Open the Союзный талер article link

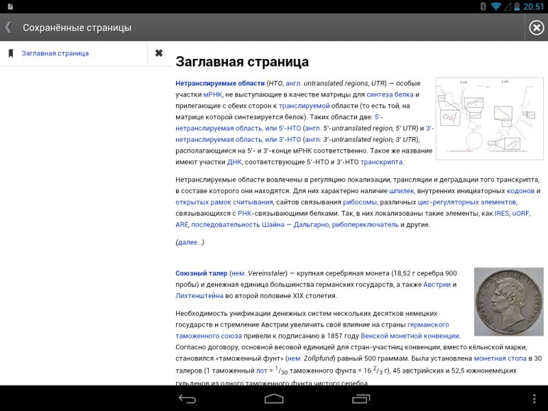click(x=201, y=273)
